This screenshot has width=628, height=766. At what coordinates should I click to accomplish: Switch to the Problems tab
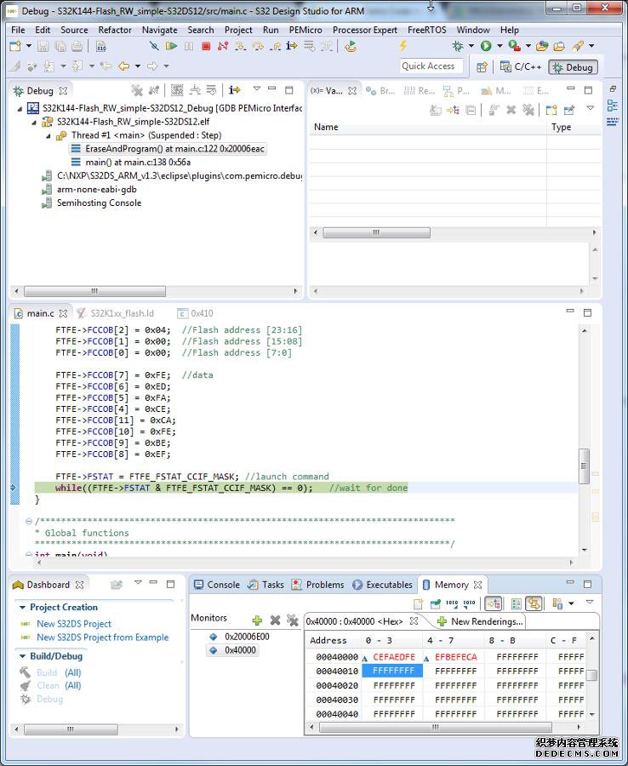pos(318,585)
